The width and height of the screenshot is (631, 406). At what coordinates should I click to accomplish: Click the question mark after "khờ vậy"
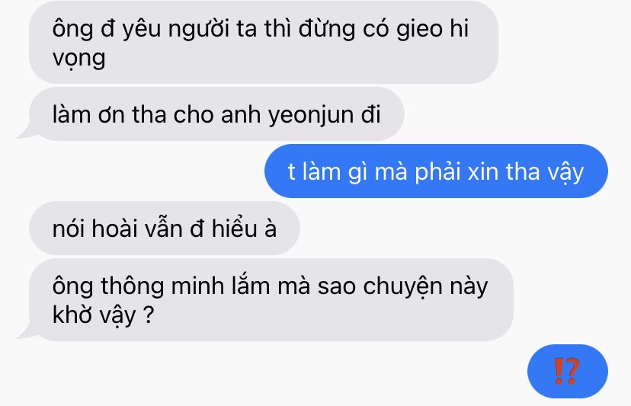click(x=149, y=315)
